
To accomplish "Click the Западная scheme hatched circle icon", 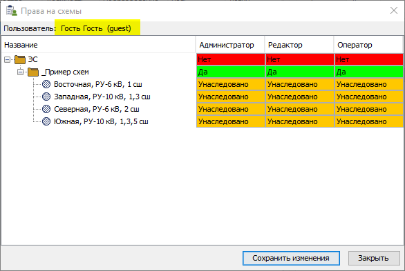I will pyautogui.click(x=46, y=97).
